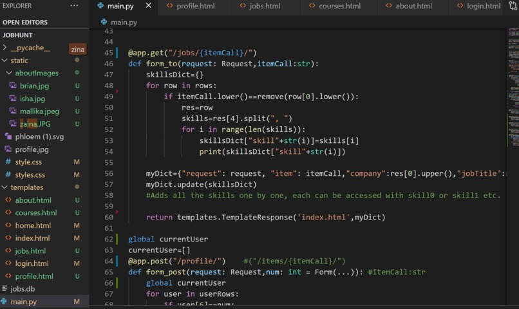
Task: Click the phloem svg file icon
Action: (x=8, y=136)
